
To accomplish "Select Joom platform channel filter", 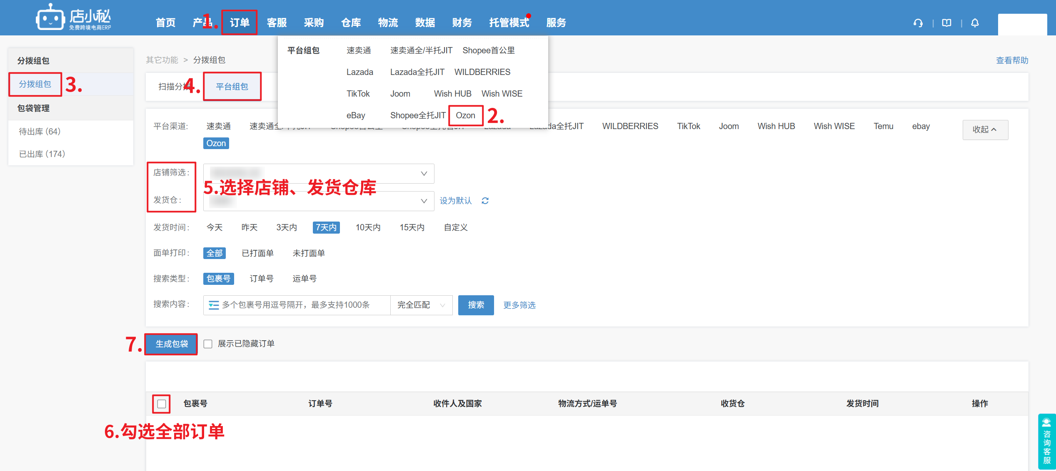I will pyautogui.click(x=729, y=126).
